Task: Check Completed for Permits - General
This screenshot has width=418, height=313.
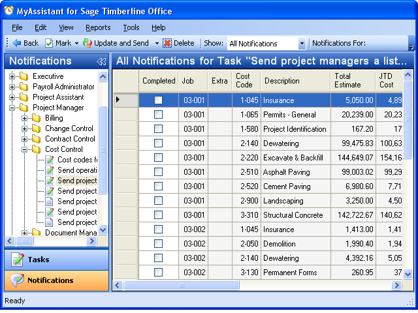Action: point(158,115)
